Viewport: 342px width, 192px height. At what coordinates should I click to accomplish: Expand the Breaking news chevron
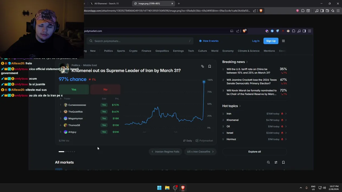pyautogui.click(x=247, y=62)
